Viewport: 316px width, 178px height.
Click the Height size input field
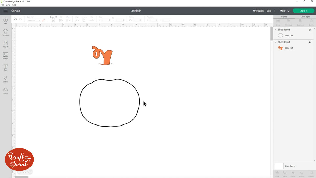pos(120,20)
